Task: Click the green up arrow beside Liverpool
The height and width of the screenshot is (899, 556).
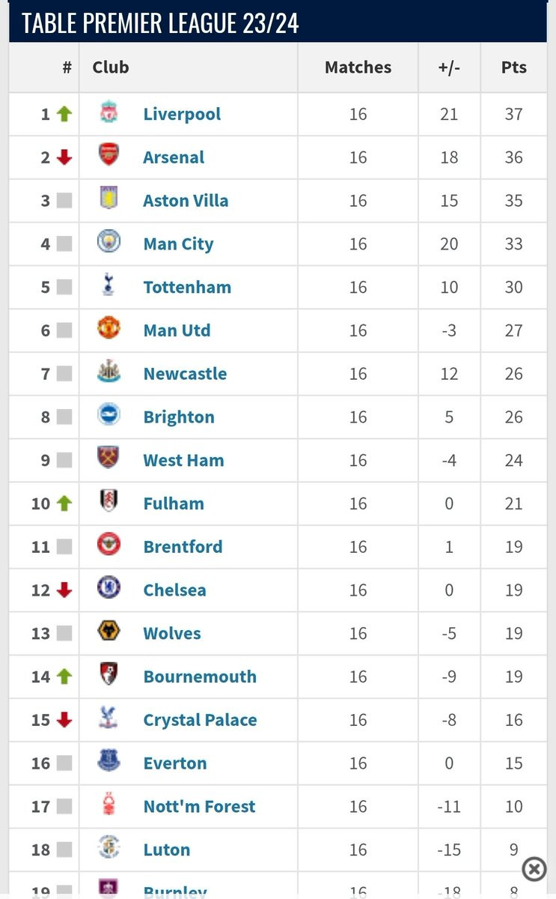Action: tap(64, 114)
